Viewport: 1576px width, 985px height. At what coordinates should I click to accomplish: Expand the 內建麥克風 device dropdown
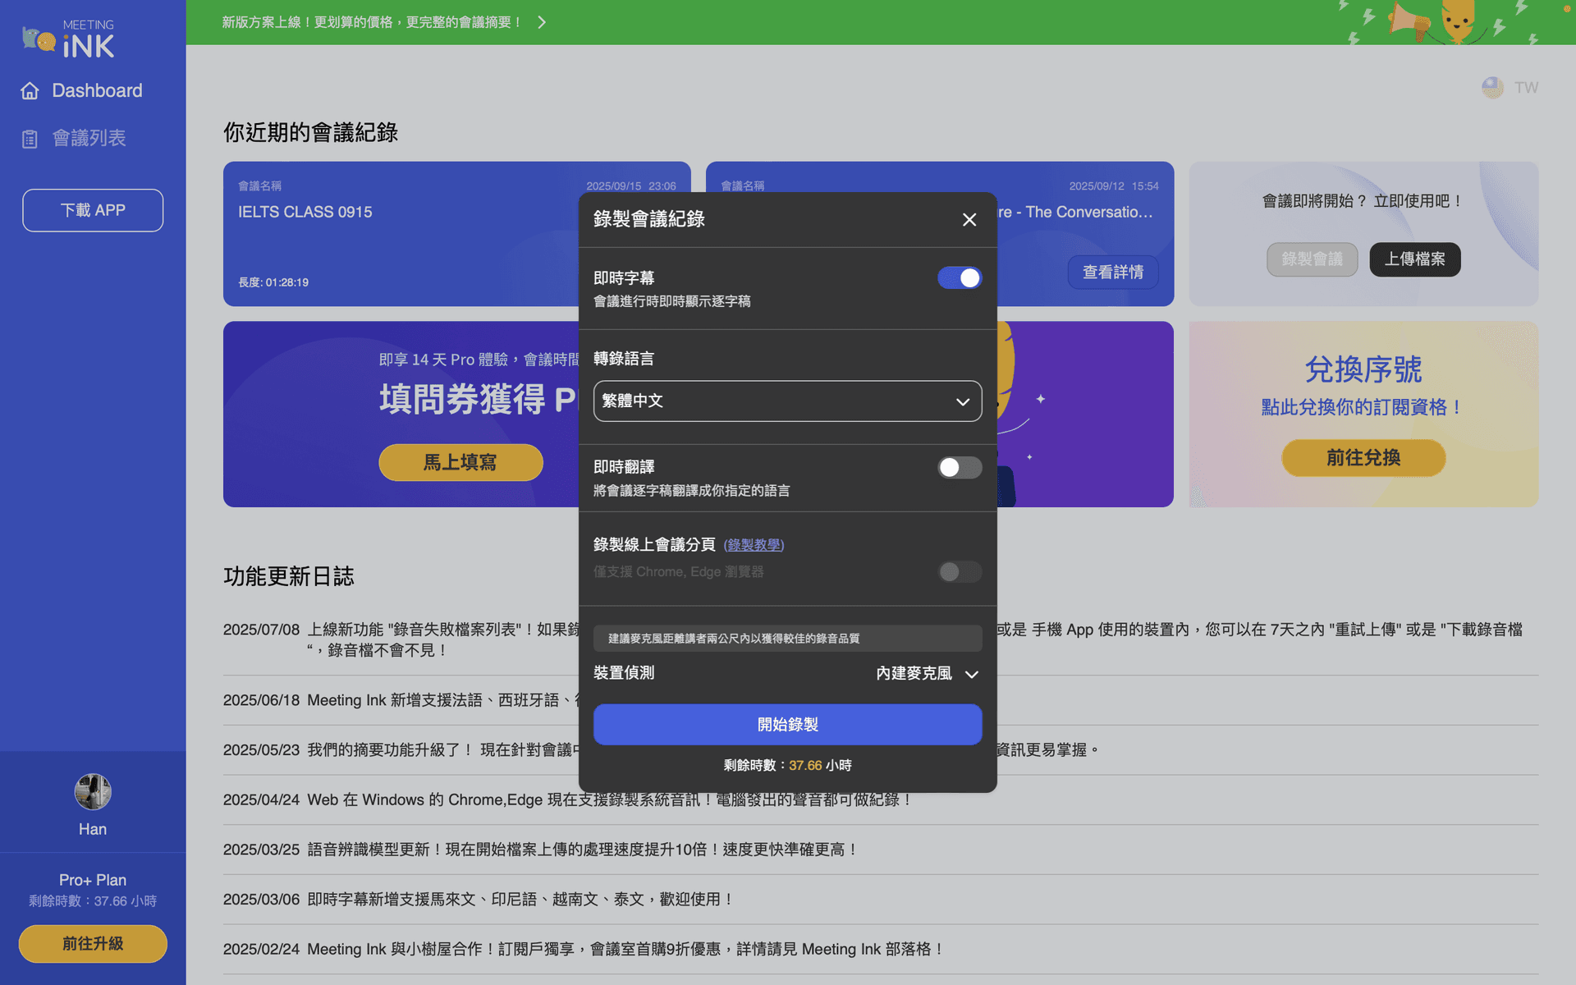[x=928, y=674]
